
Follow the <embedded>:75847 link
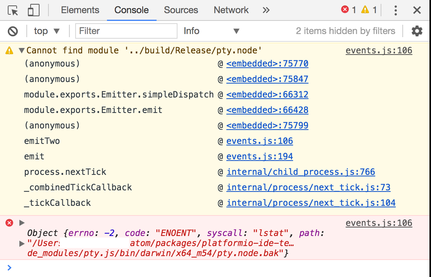(267, 79)
